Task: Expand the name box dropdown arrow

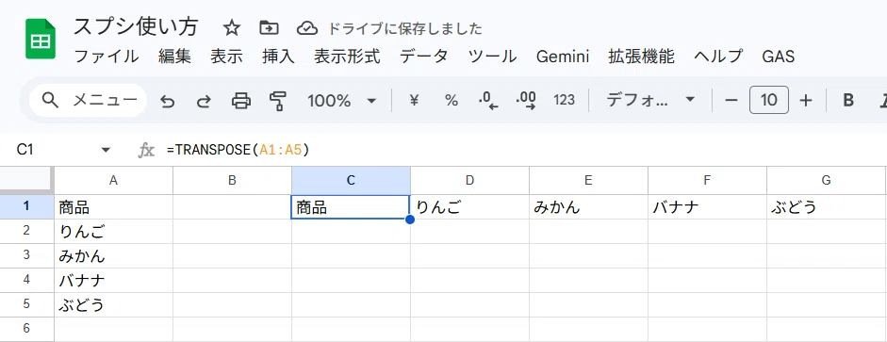Action: pos(106,150)
